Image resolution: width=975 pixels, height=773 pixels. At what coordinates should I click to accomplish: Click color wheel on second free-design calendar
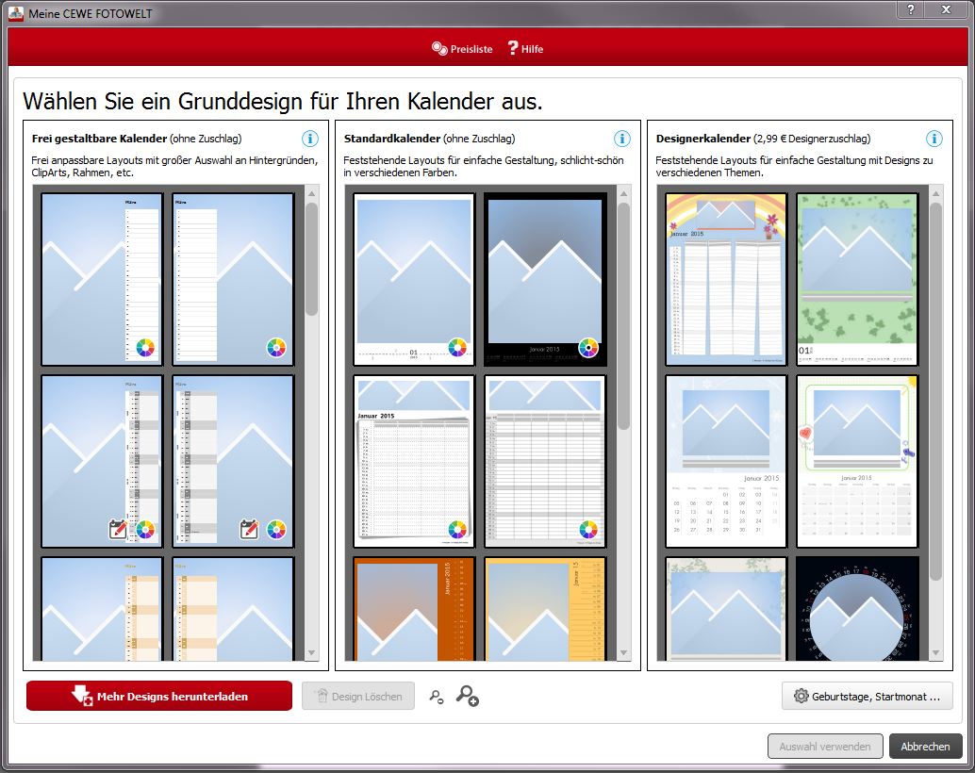click(x=276, y=348)
